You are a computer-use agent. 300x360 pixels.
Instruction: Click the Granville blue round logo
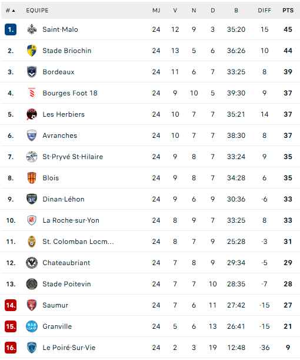click(32, 326)
